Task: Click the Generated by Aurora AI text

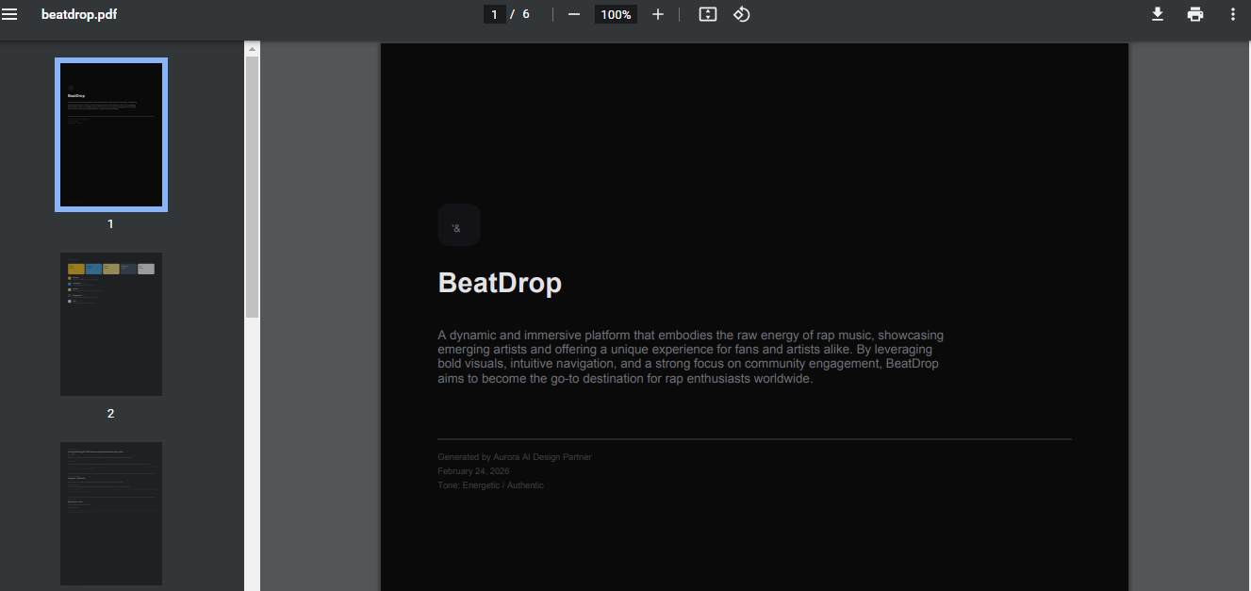Action: point(515,457)
